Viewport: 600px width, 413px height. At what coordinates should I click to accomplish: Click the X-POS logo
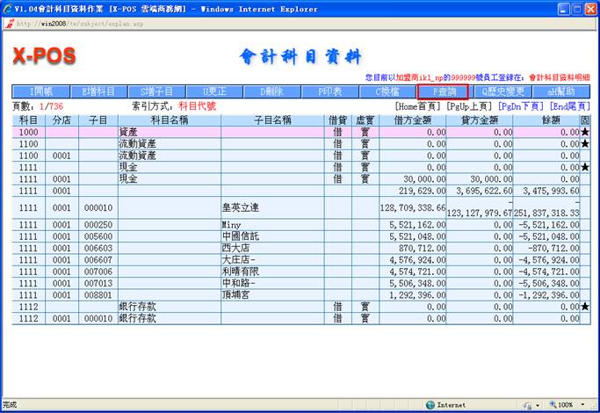(x=44, y=56)
